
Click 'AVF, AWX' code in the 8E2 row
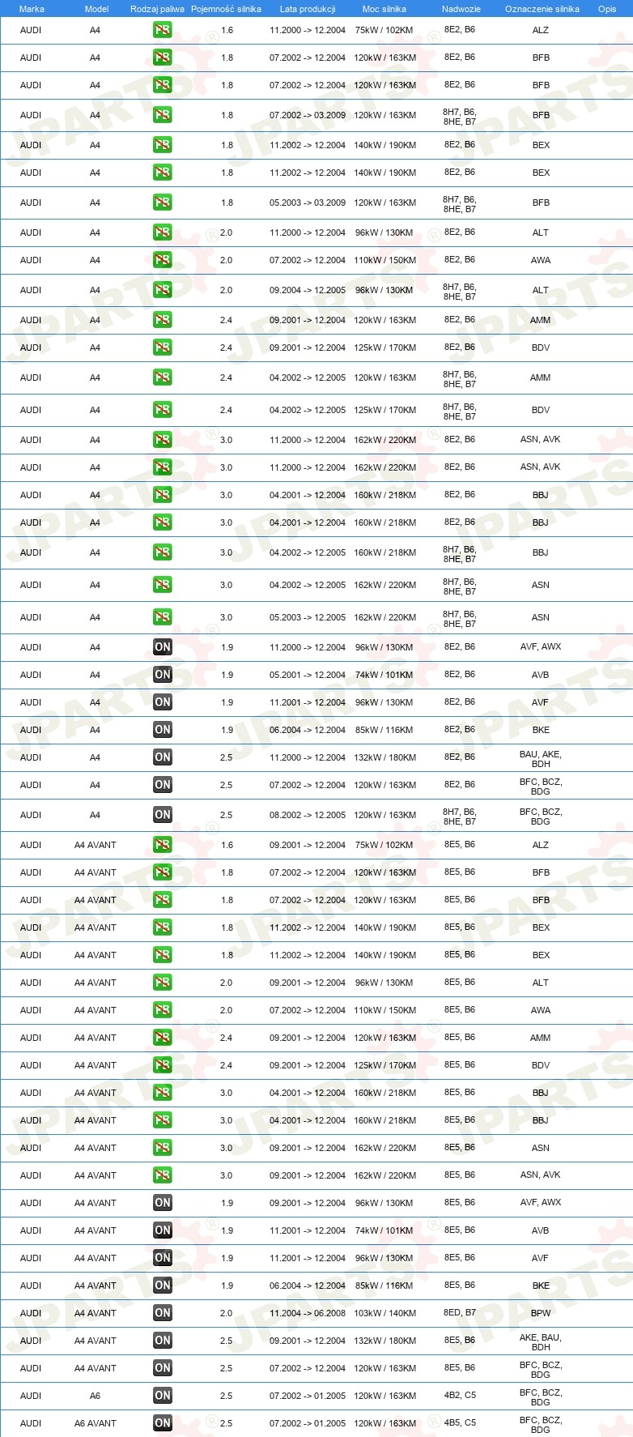coord(541,646)
